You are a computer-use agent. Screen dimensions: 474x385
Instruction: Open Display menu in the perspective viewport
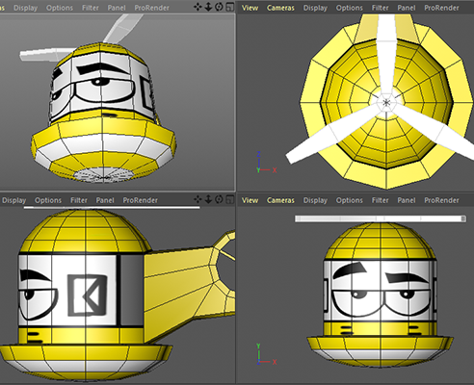[x=25, y=8]
